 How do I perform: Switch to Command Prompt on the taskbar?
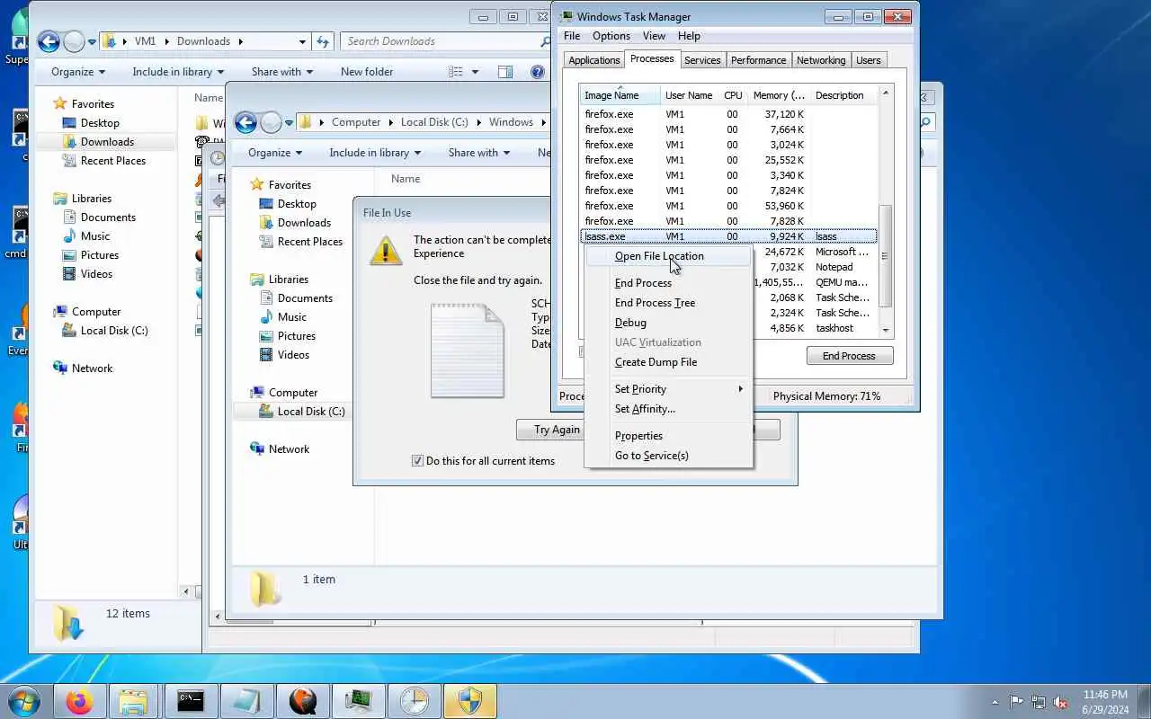[190, 701]
